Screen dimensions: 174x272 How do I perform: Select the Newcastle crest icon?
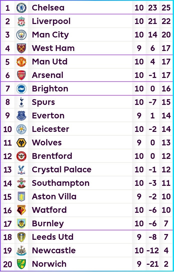point(21,251)
